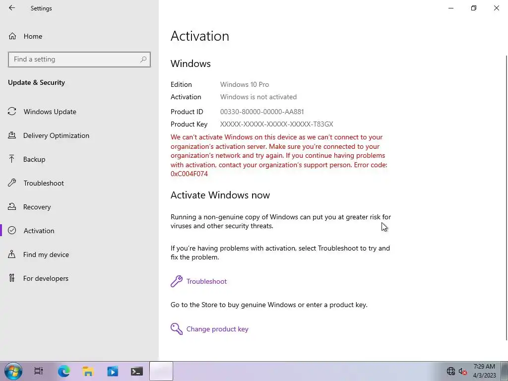Restore down the Settings window

[474, 8]
